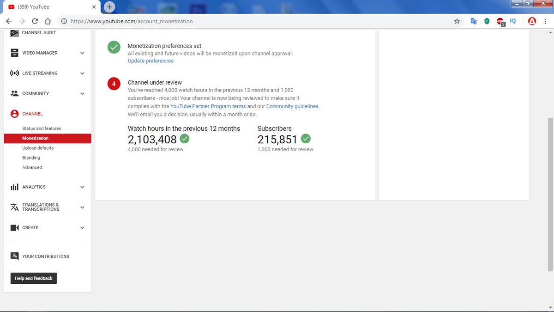Click Translations & Transcriptions icon
This screenshot has width=554, height=312.
pos(14,207)
